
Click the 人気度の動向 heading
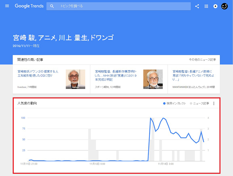(27, 103)
